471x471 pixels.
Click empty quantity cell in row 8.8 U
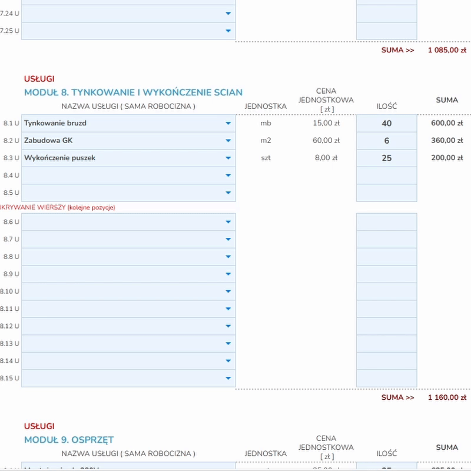click(386, 257)
